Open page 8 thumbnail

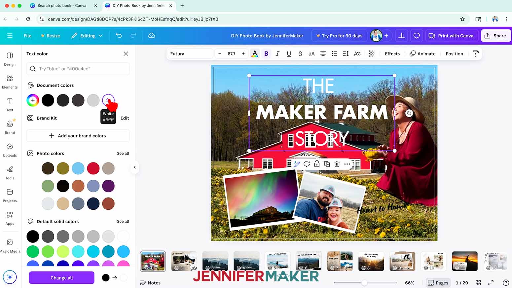click(371, 261)
